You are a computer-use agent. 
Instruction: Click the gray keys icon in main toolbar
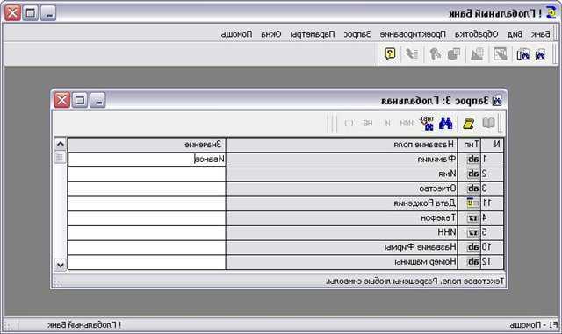[436, 54]
